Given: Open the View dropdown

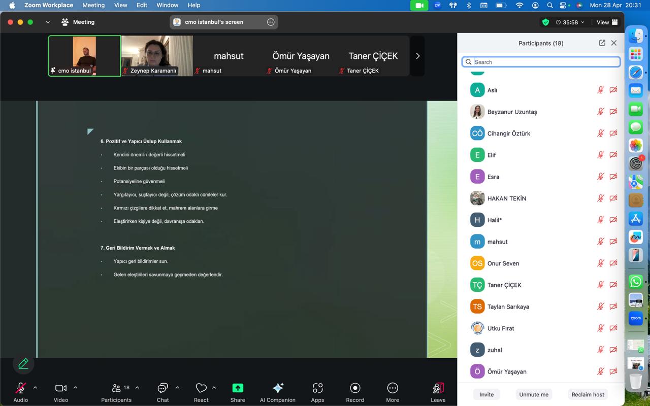Looking at the screenshot, I should 607,22.
